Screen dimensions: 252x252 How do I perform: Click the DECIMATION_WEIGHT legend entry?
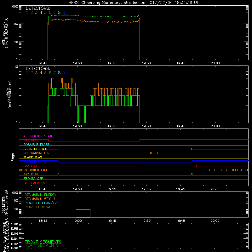(x=40, y=199)
